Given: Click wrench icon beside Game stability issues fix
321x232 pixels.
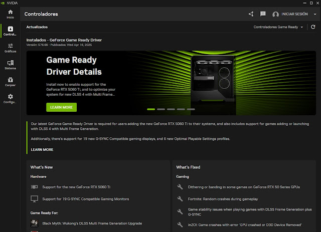Looking at the screenshot, I should [180, 212].
